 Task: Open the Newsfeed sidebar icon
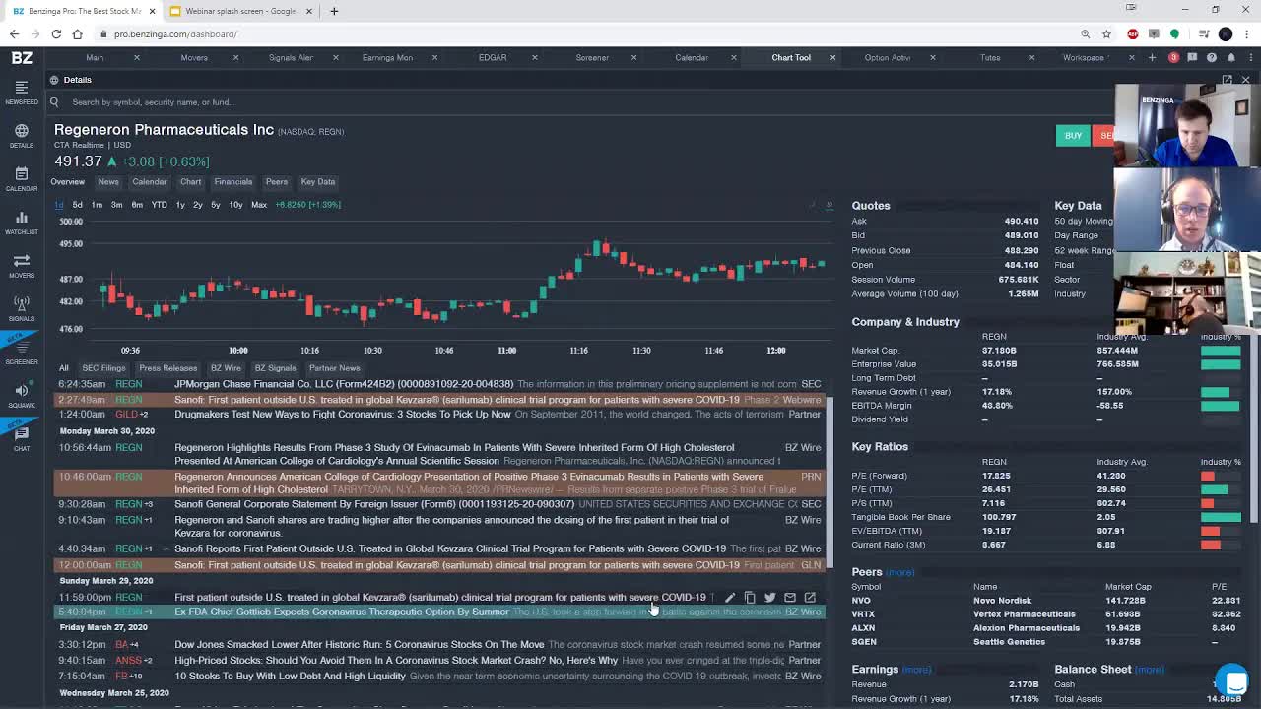(x=22, y=92)
